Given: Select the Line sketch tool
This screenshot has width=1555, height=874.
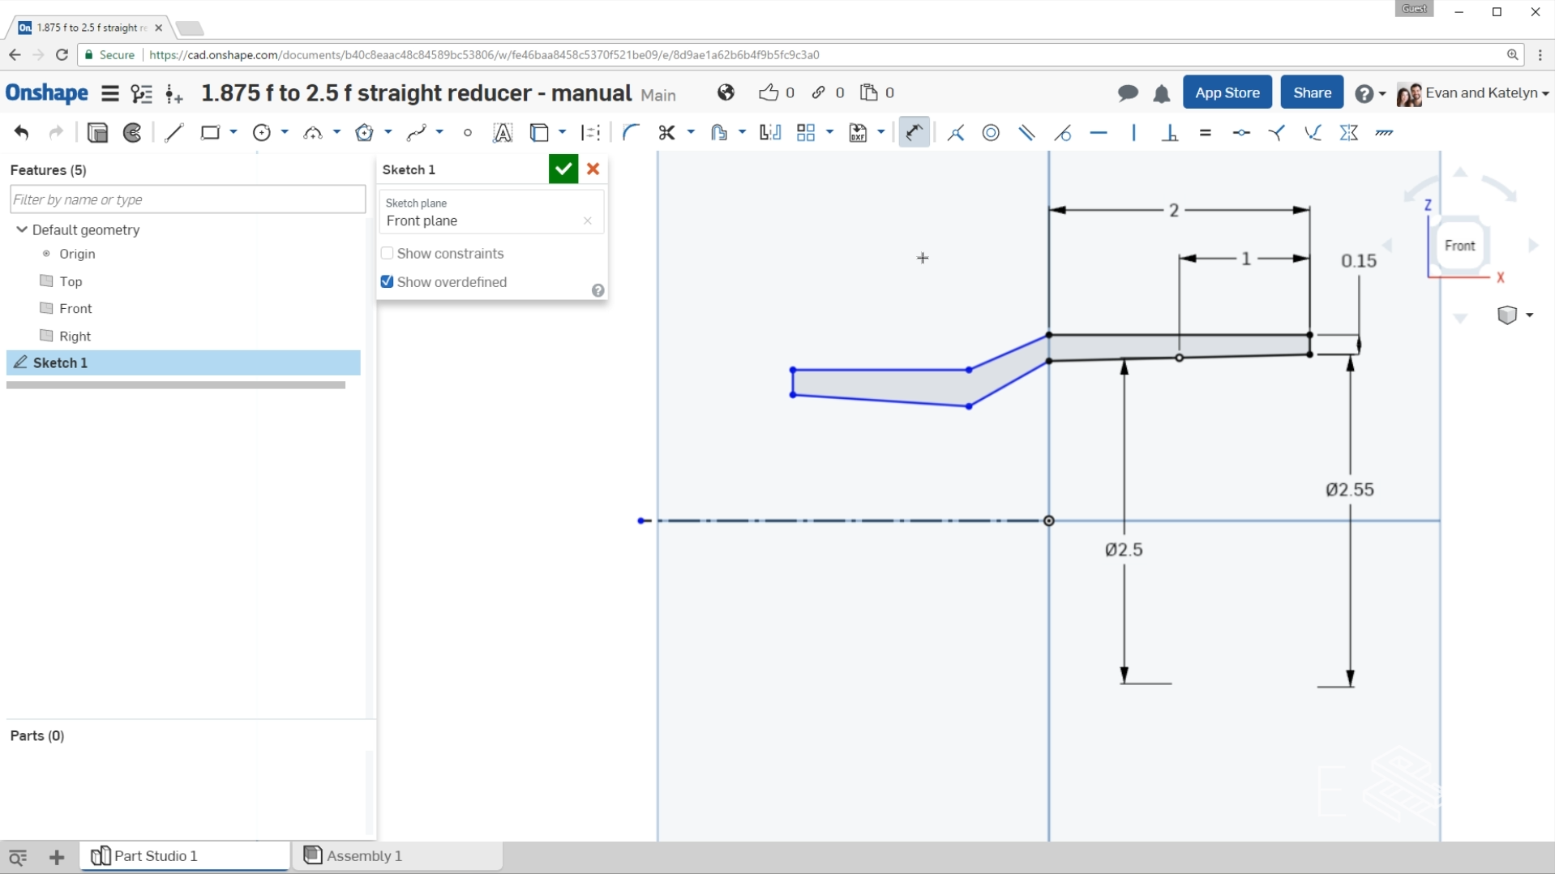Looking at the screenshot, I should 173,133.
